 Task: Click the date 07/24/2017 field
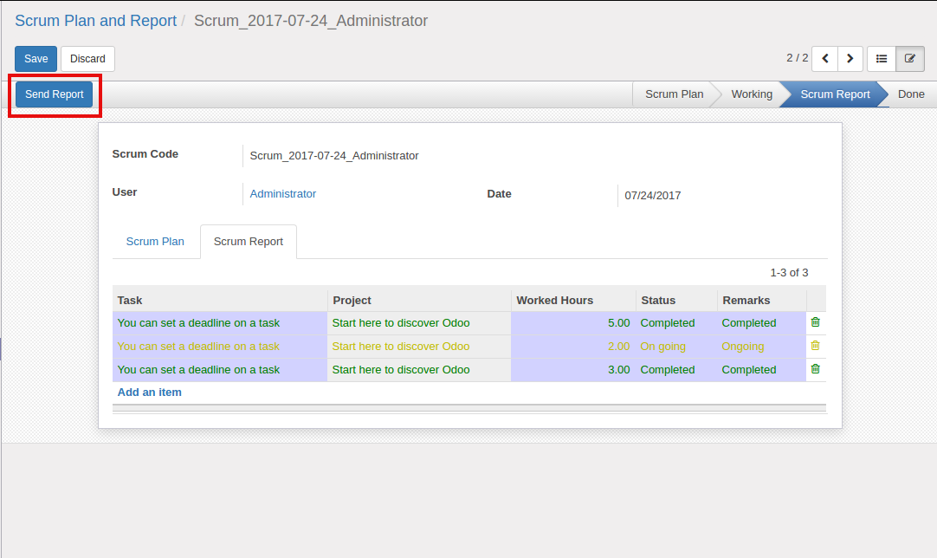coord(653,196)
